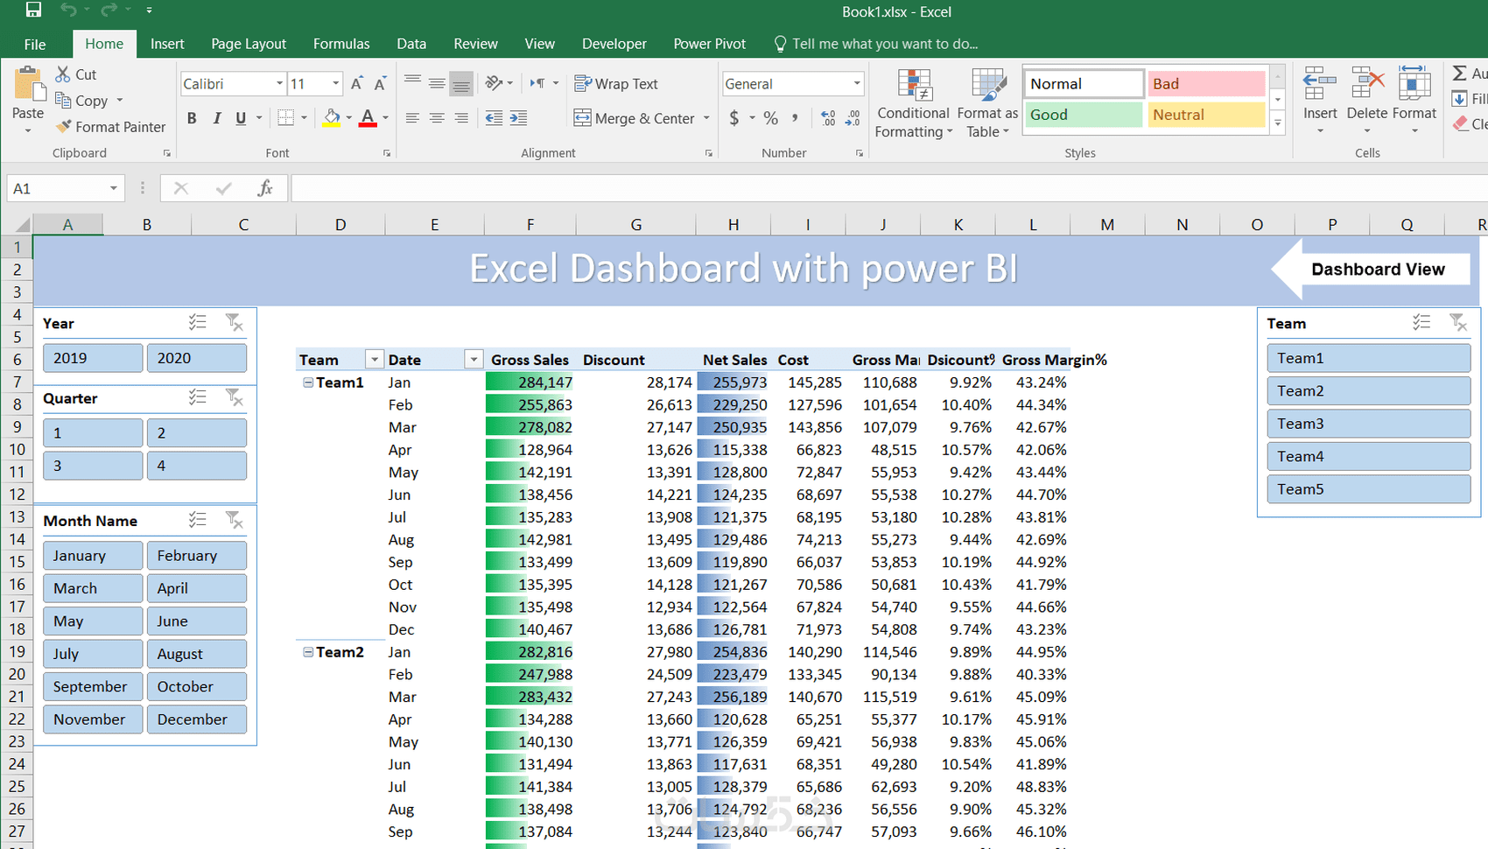The width and height of the screenshot is (1488, 849).
Task: Toggle Team3 in the Team slicer
Action: (1369, 424)
